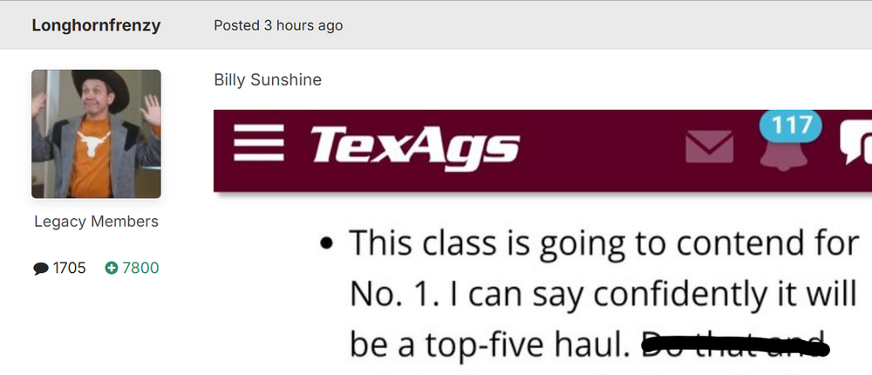Open the mail envelope icon
This screenshot has height=375, width=872.
pyautogui.click(x=709, y=147)
